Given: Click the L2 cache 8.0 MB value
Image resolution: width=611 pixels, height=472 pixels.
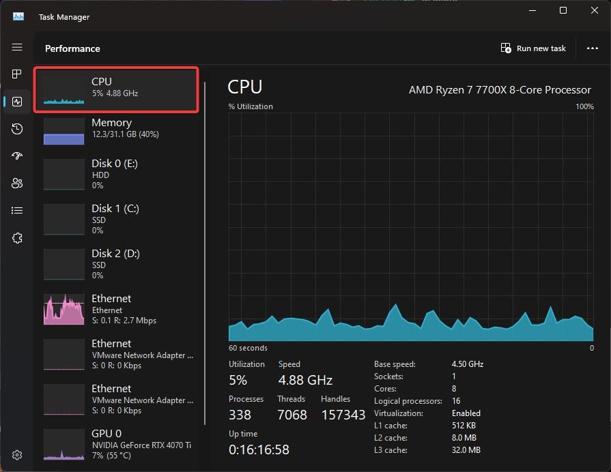Looking at the screenshot, I should (x=464, y=438).
